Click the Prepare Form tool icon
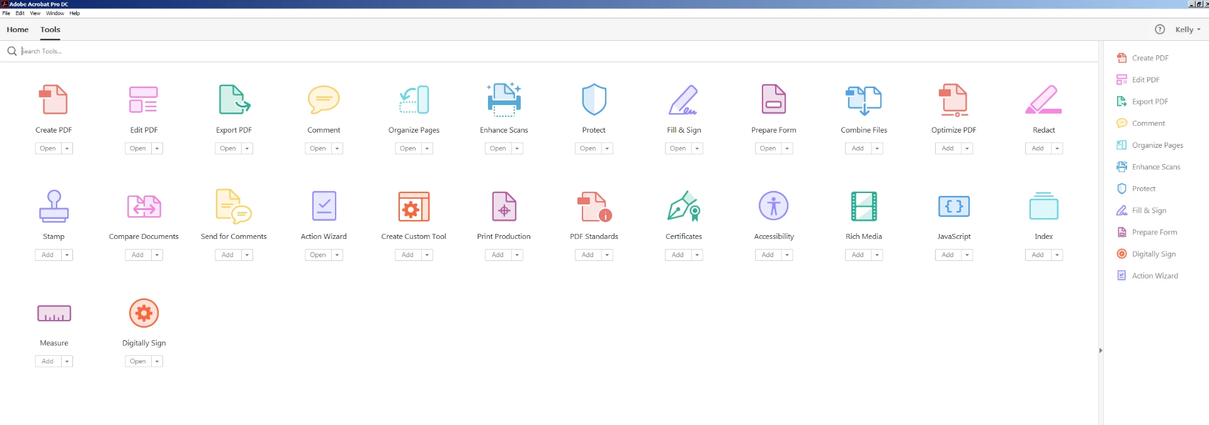 [774, 99]
